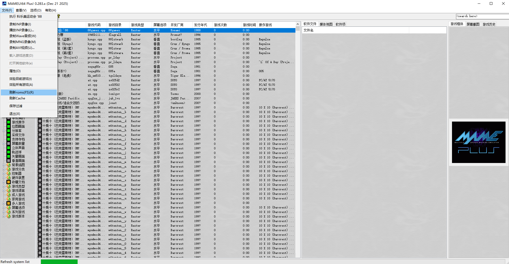The image size is (509, 264).
Task: Click the 背景插图 sidebar icon
Action: pyautogui.click(x=9, y=165)
